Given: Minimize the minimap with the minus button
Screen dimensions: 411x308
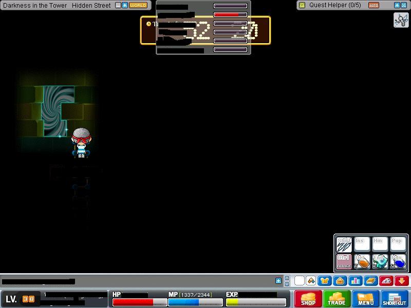Looking at the screenshot, I should pyautogui.click(x=118, y=5).
